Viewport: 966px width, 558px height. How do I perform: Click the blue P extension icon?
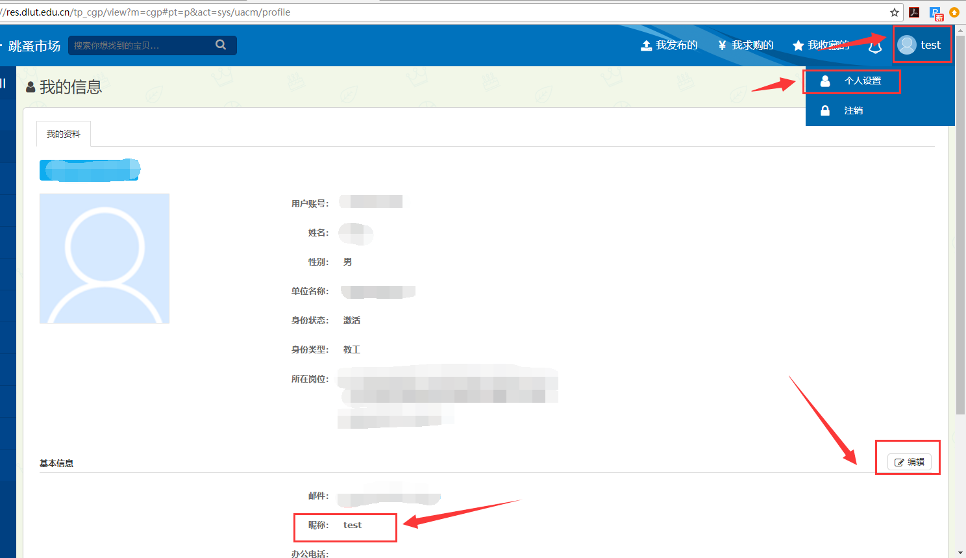(x=935, y=13)
